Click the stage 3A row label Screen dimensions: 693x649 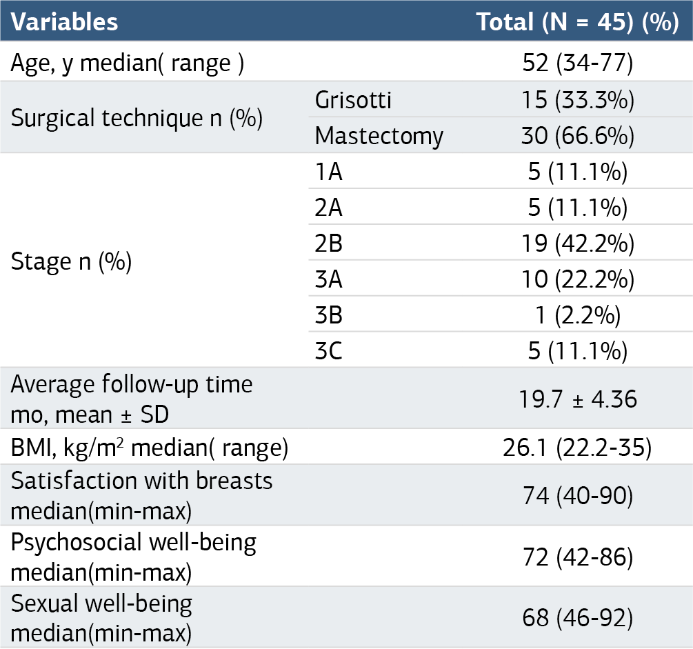328,279
